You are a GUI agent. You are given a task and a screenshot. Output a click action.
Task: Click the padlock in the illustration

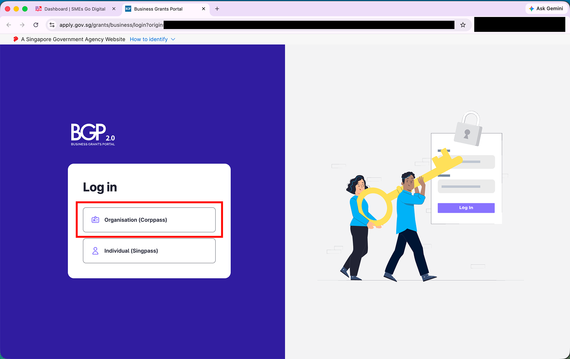[x=468, y=129]
